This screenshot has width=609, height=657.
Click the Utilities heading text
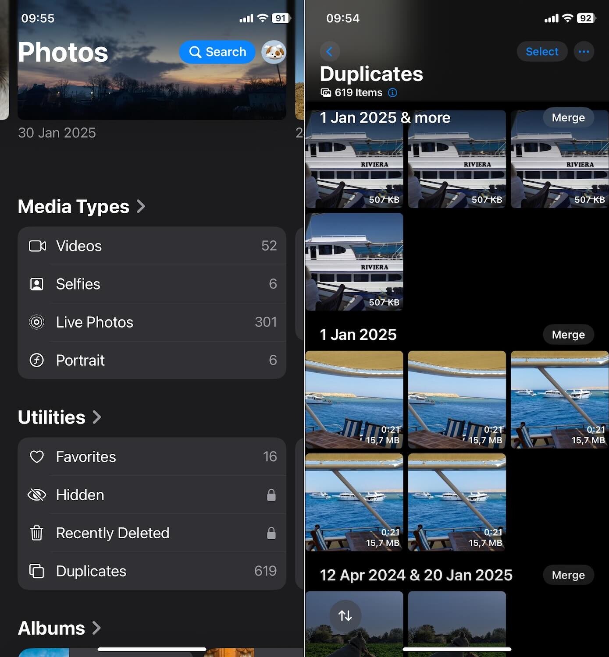(52, 417)
